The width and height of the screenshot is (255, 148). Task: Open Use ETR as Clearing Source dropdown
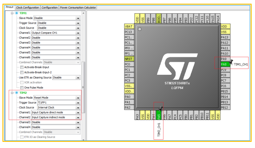pos(66,78)
